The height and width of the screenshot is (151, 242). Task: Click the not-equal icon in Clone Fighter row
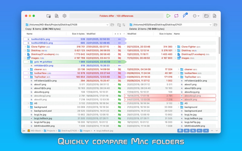pyautogui.click(x=119, y=47)
